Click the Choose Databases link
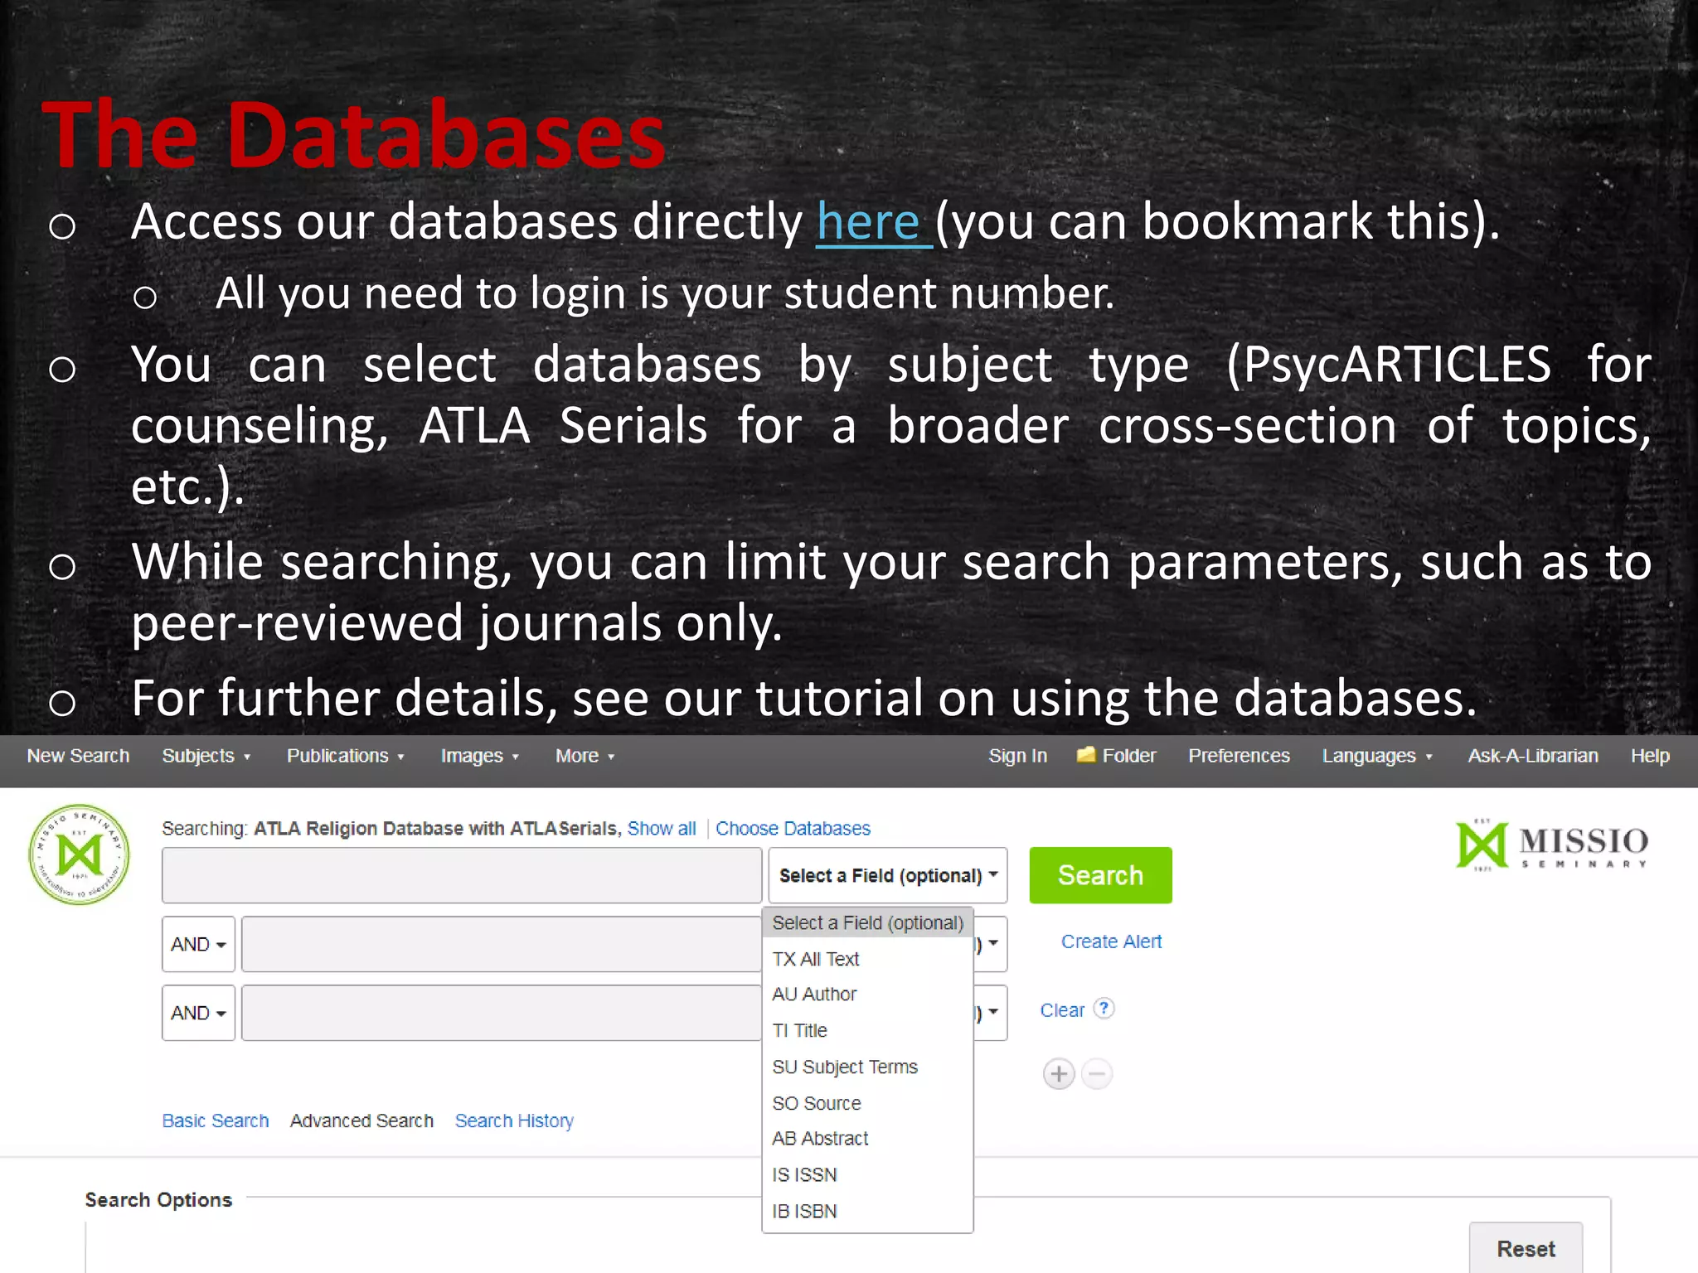 (x=793, y=828)
